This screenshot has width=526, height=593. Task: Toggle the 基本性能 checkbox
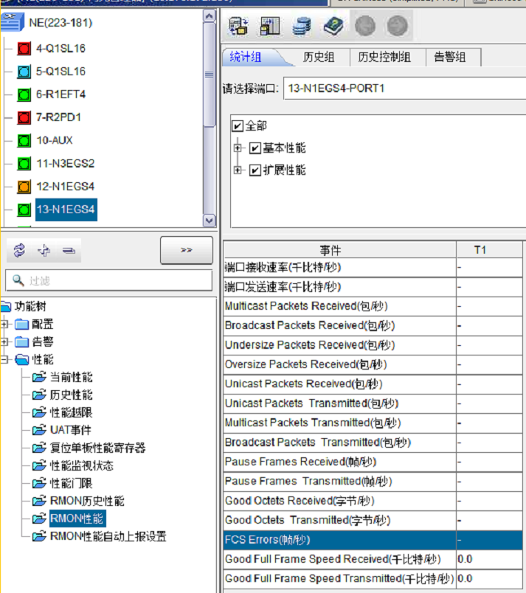coord(255,148)
